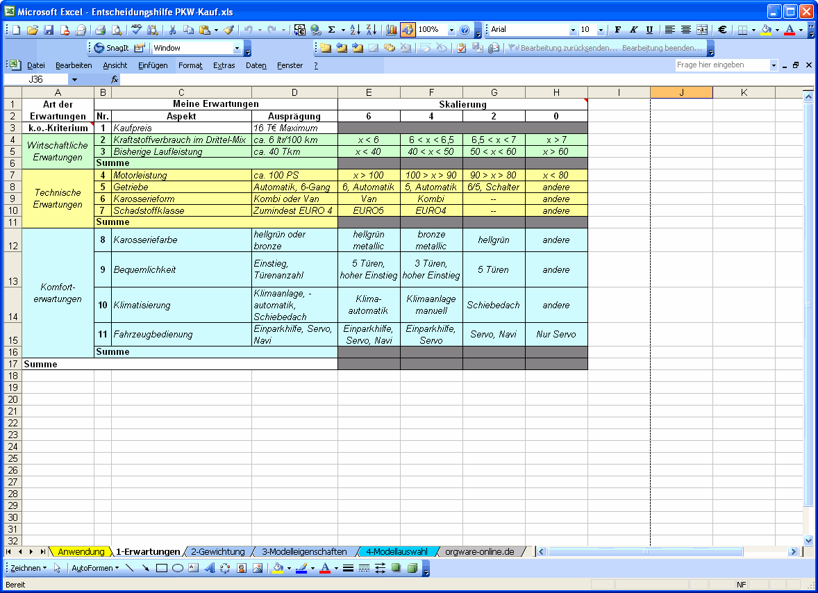Viewport: 818px width, 593px height.
Task: Start SnagIt capture button
Action: coord(112,48)
